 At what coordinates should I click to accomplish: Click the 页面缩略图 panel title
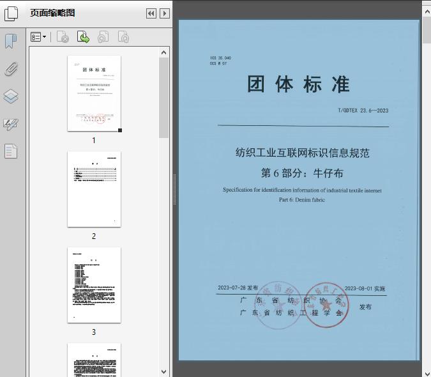[x=52, y=13]
